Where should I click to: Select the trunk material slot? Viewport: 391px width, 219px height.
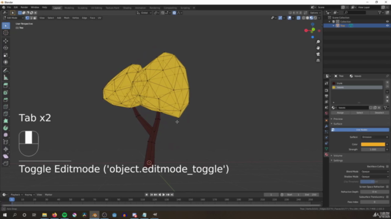(x=357, y=83)
